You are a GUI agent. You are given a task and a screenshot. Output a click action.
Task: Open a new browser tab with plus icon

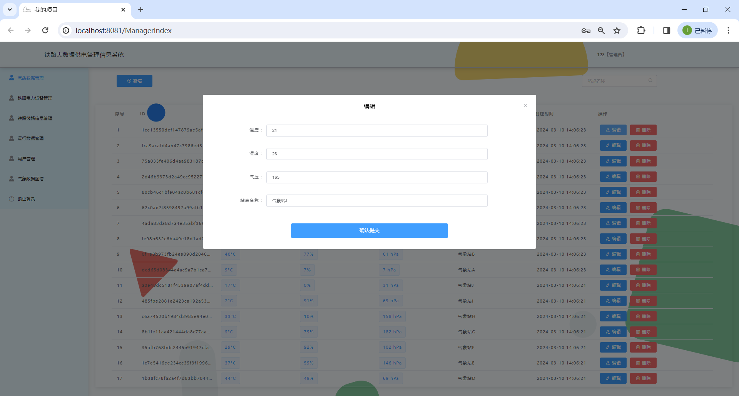pyautogui.click(x=141, y=10)
